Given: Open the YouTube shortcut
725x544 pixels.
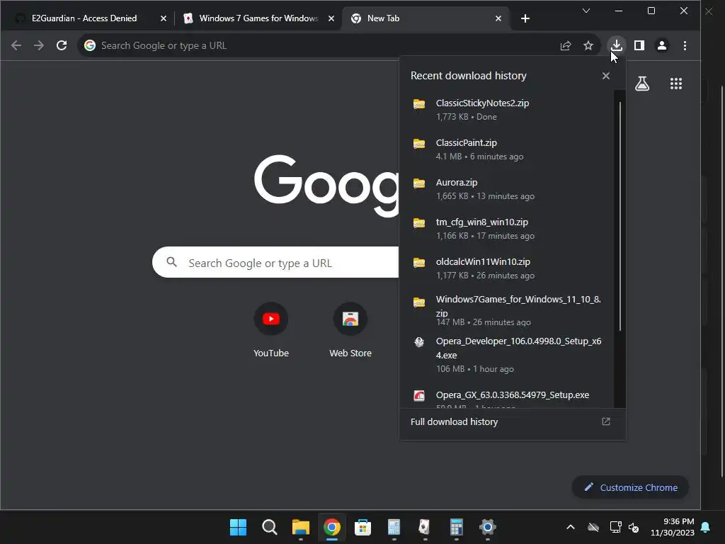Looking at the screenshot, I should click(271, 330).
